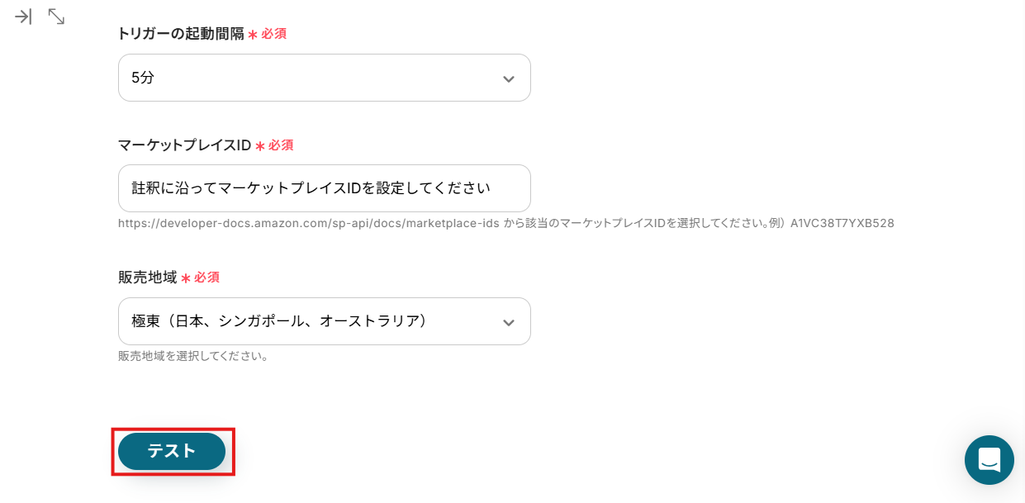Viewport: 1025px width, 503px height.
Task: Click the マーケットプレイスID field label
Action: pos(184,145)
